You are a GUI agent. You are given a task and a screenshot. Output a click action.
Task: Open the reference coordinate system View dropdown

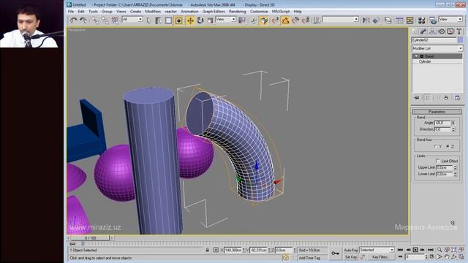pos(226,20)
